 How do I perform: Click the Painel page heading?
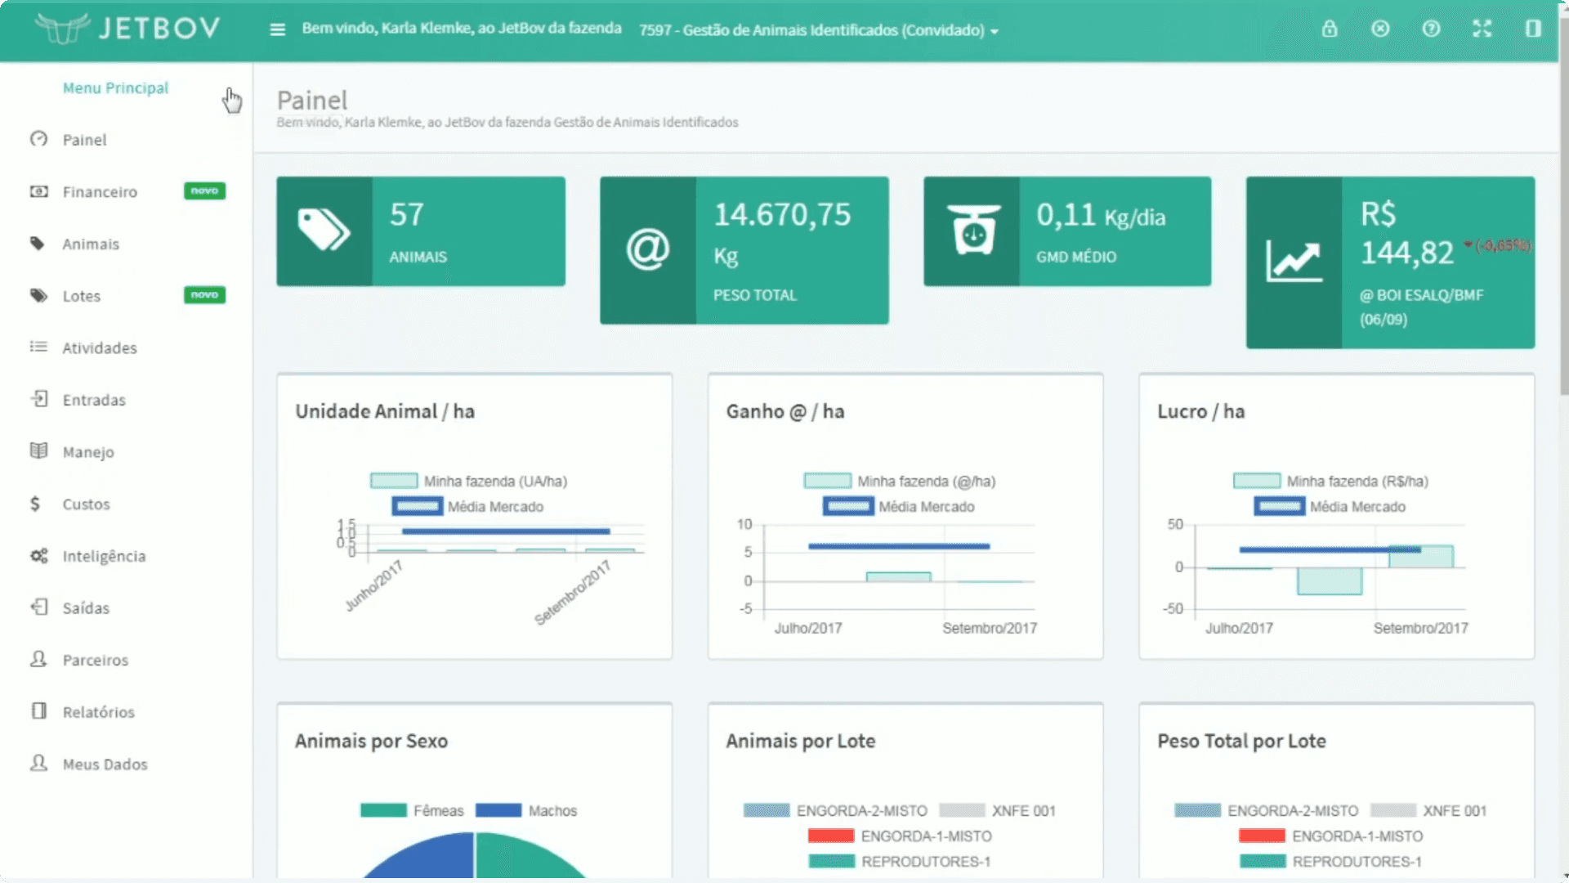(312, 100)
